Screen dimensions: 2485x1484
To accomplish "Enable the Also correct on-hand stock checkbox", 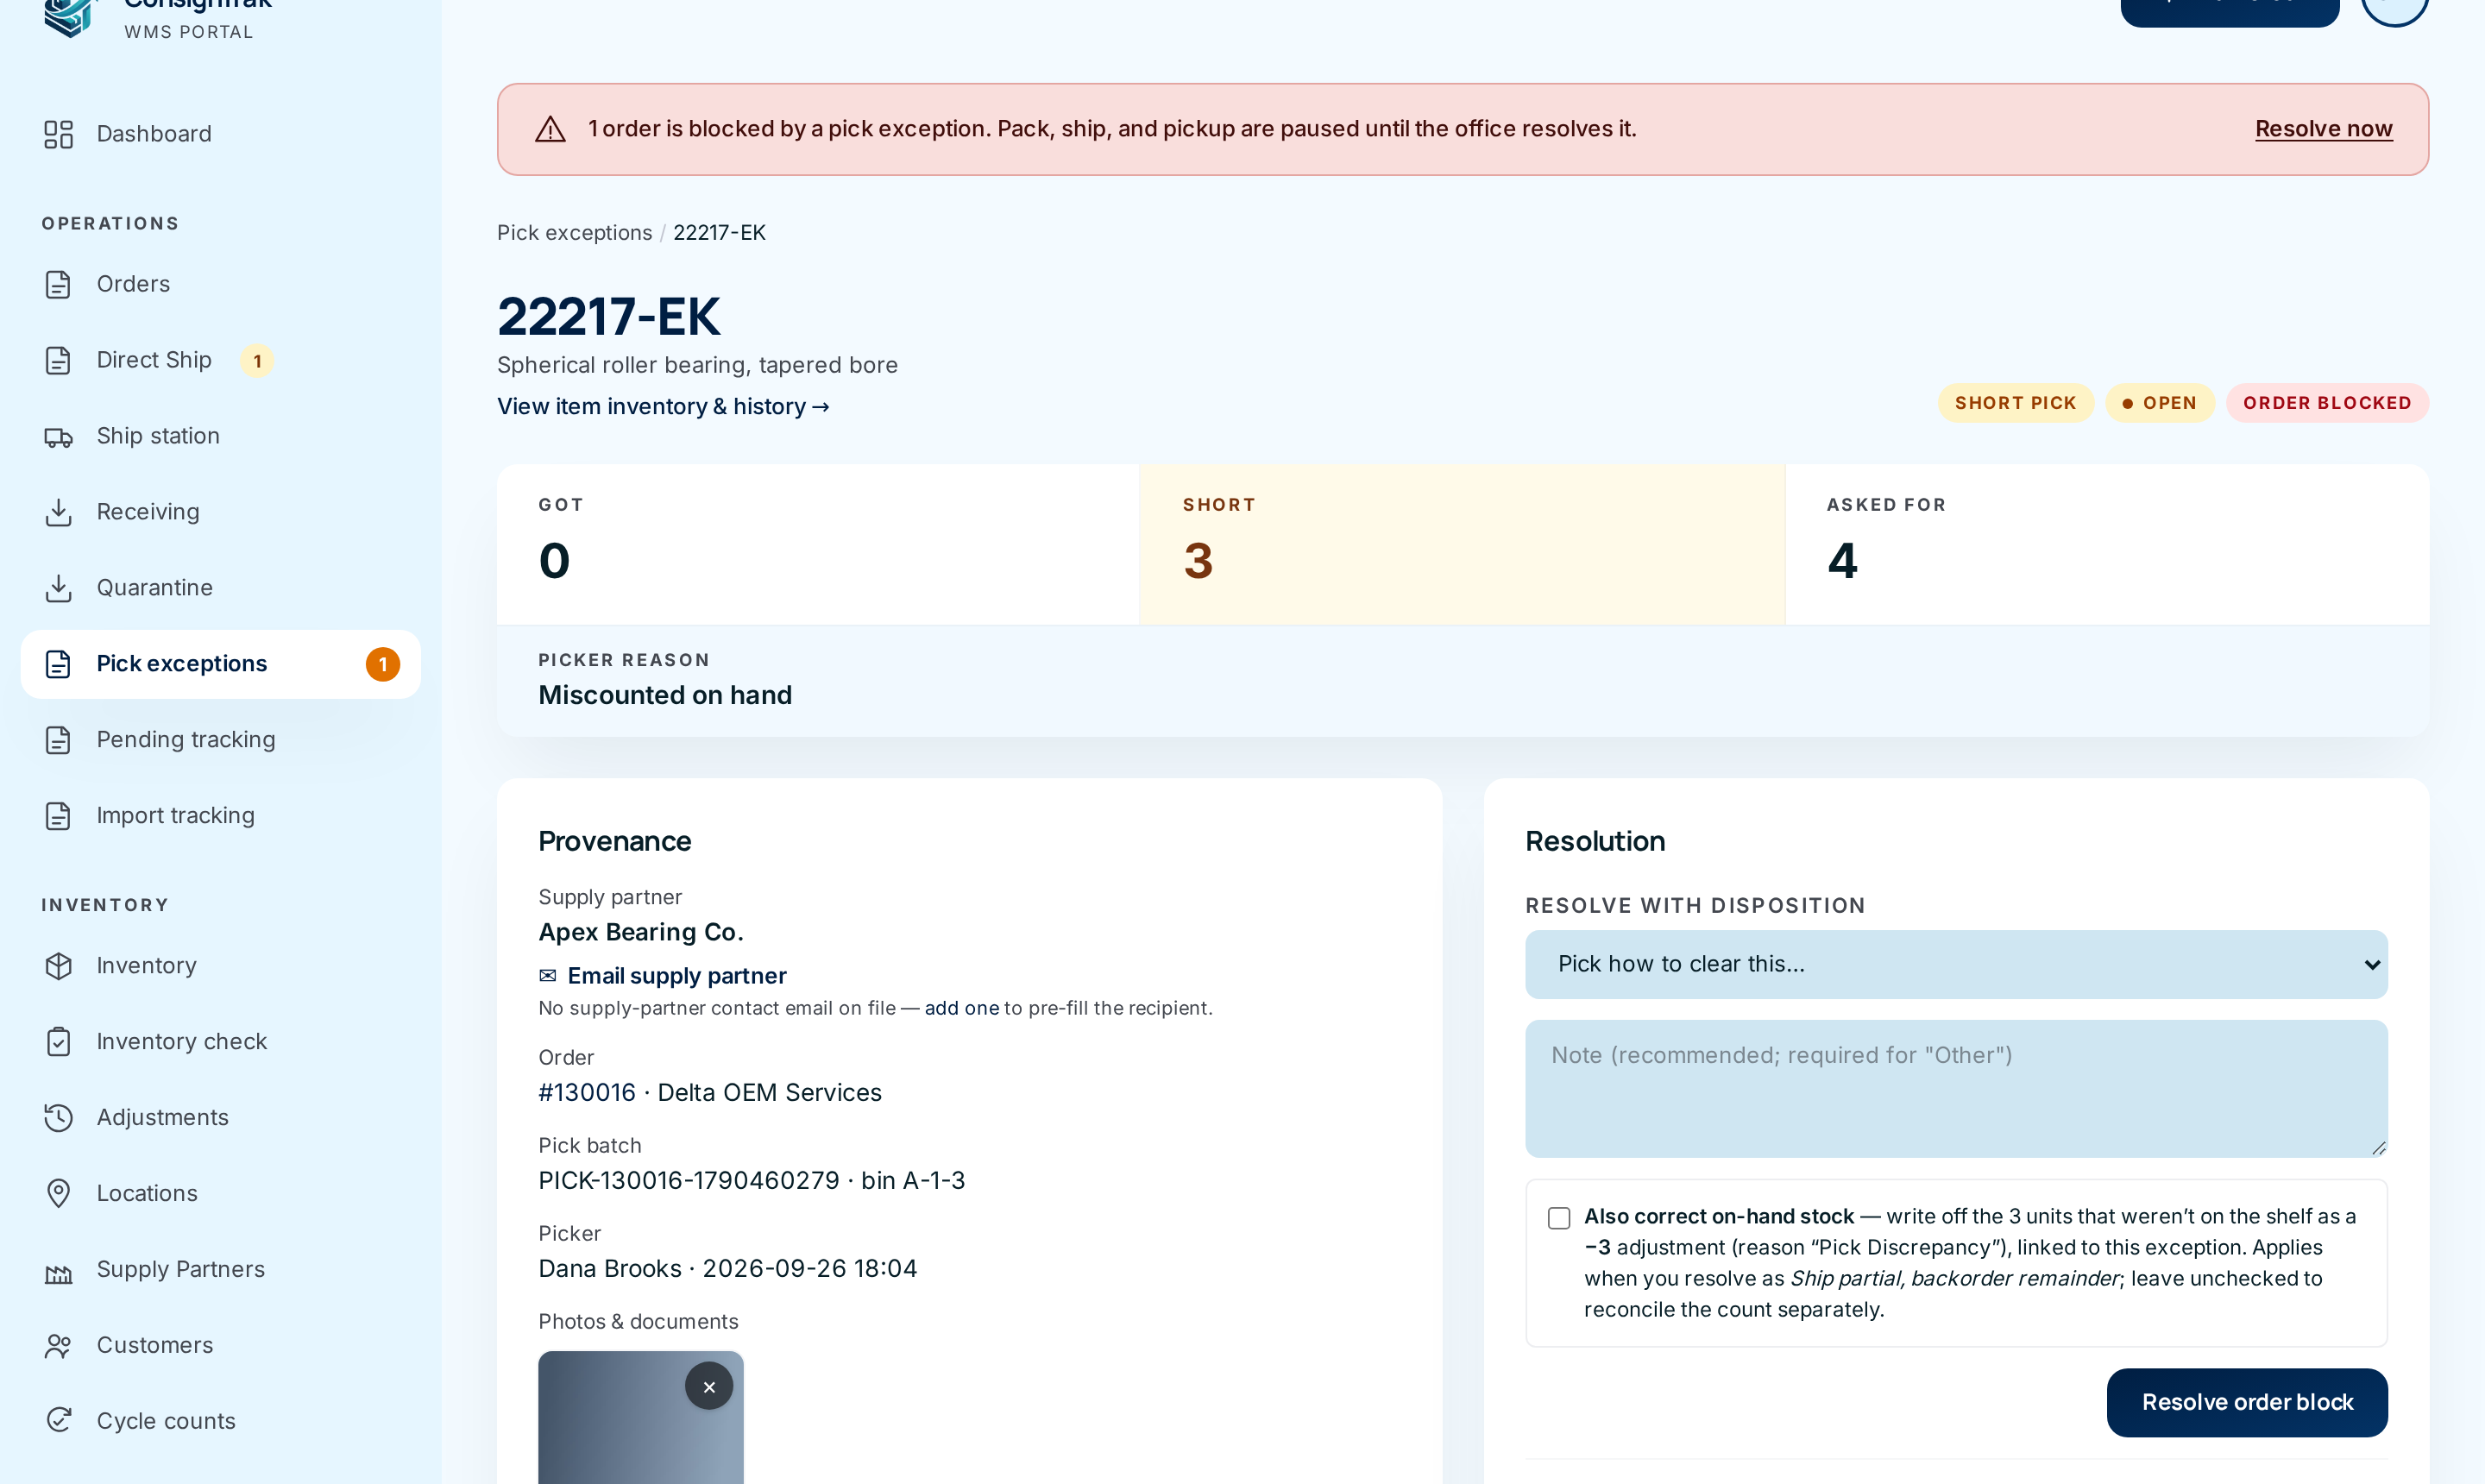I will pyautogui.click(x=1558, y=1218).
